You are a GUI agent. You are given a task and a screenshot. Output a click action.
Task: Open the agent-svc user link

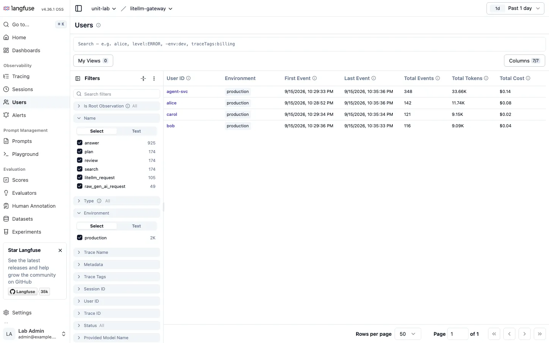pos(177,91)
